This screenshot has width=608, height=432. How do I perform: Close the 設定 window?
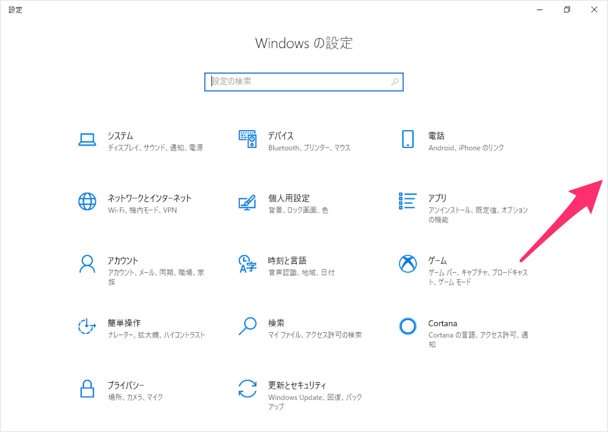click(x=594, y=10)
